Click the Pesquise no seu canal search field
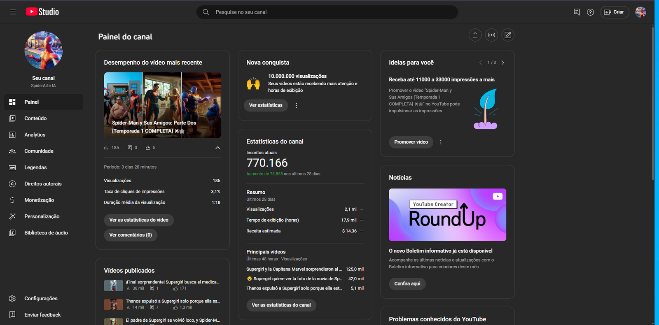This screenshot has width=659, height=325. point(327,12)
